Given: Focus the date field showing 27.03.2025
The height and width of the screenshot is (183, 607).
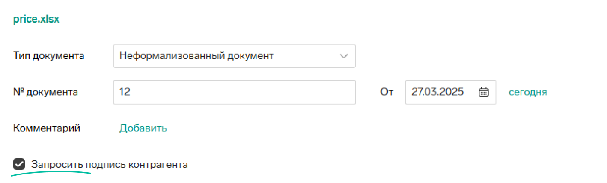Looking at the screenshot, I should 451,92.
